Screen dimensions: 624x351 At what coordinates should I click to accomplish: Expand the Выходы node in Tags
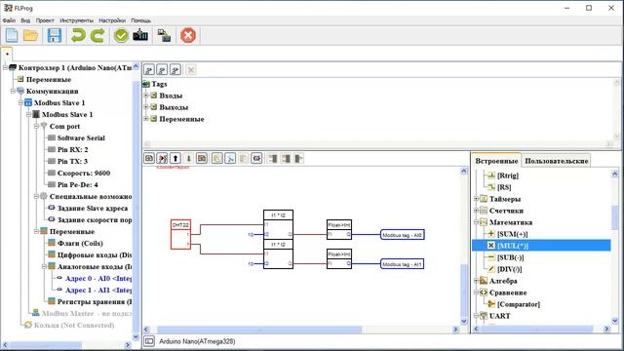(146, 107)
